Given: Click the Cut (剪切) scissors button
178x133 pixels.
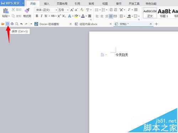Looking at the screenshot, I should pos(16,10).
